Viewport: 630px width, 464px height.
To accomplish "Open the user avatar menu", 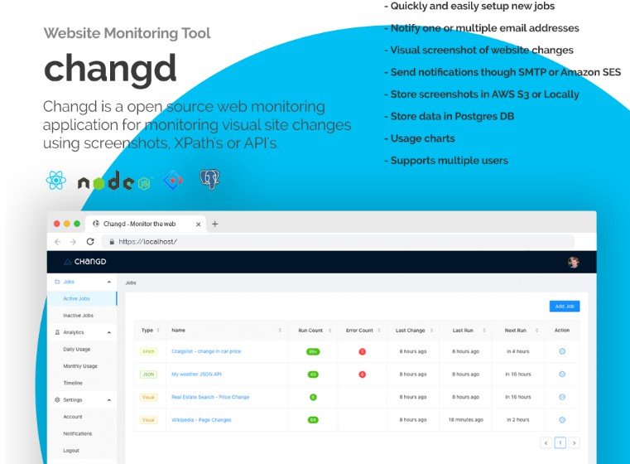I will [x=574, y=262].
